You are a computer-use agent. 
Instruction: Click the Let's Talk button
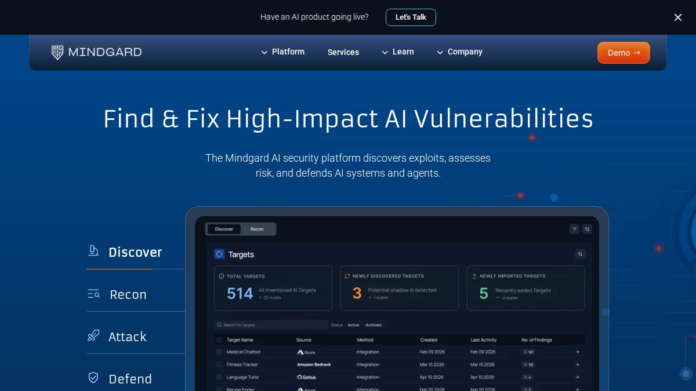411,17
